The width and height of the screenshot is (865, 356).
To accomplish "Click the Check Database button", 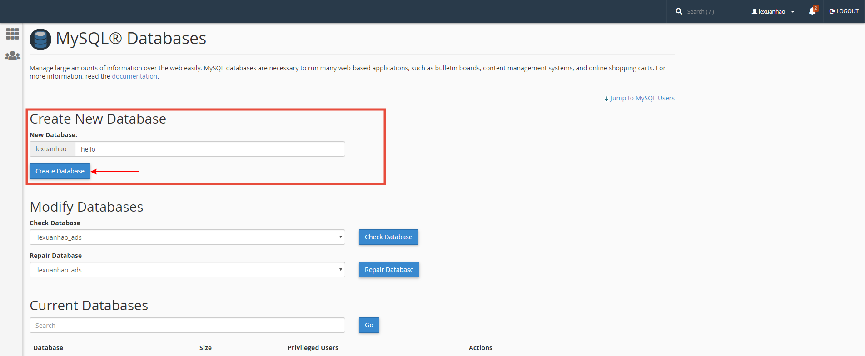I will point(388,237).
